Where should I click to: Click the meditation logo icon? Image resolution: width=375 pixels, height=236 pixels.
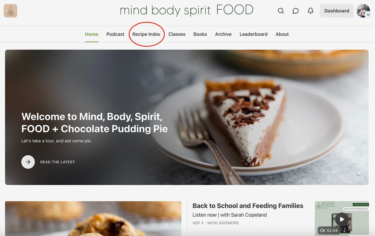point(11,11)
